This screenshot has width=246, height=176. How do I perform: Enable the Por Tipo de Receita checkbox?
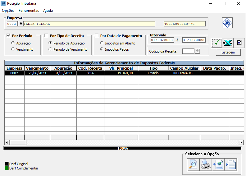[x=46, y=36]
